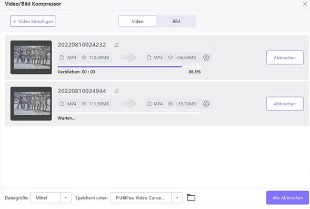Click the 86.5% progress value
Screen dimensions: 310x209
(195, 72)
